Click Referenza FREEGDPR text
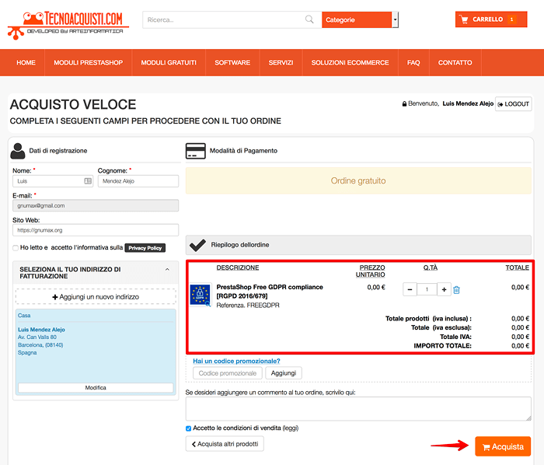This screenshot has width=544, height=465. (248, 305)
